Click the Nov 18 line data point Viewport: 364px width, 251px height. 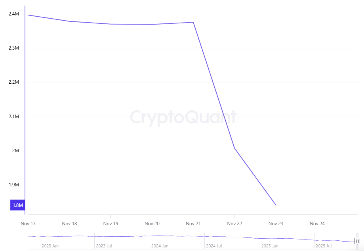coord(69,21)
